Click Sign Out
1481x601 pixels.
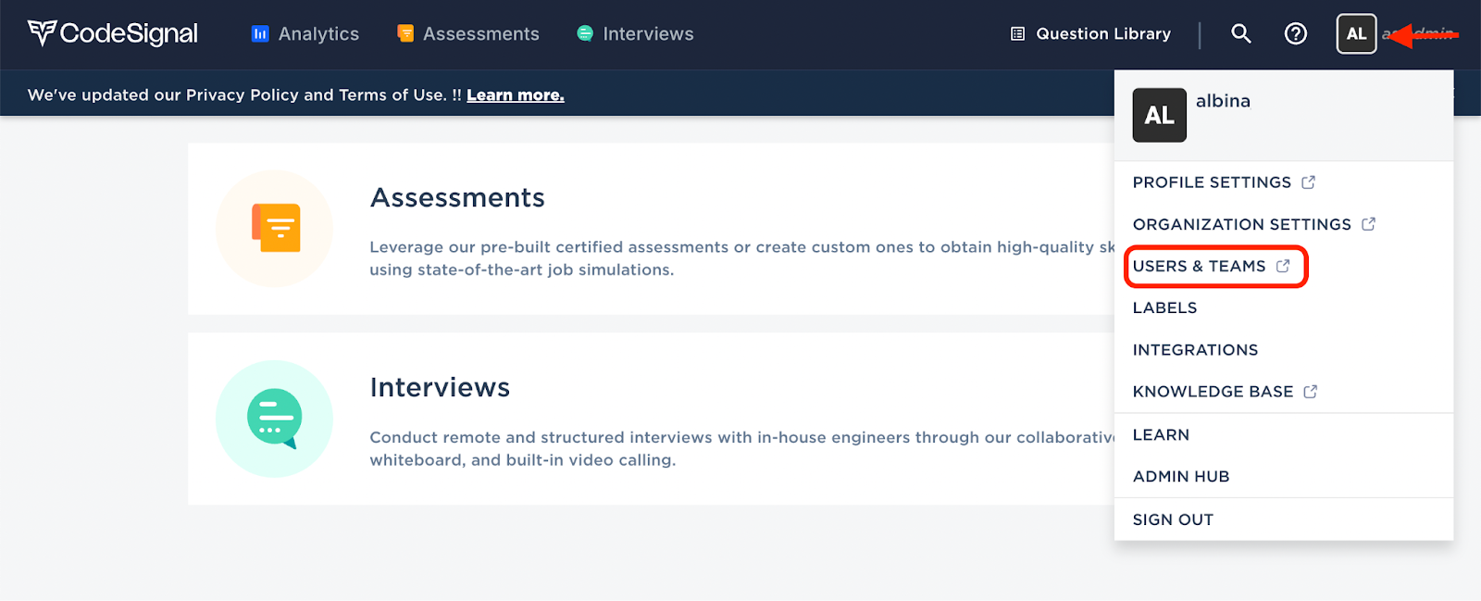pos(1173,520)
